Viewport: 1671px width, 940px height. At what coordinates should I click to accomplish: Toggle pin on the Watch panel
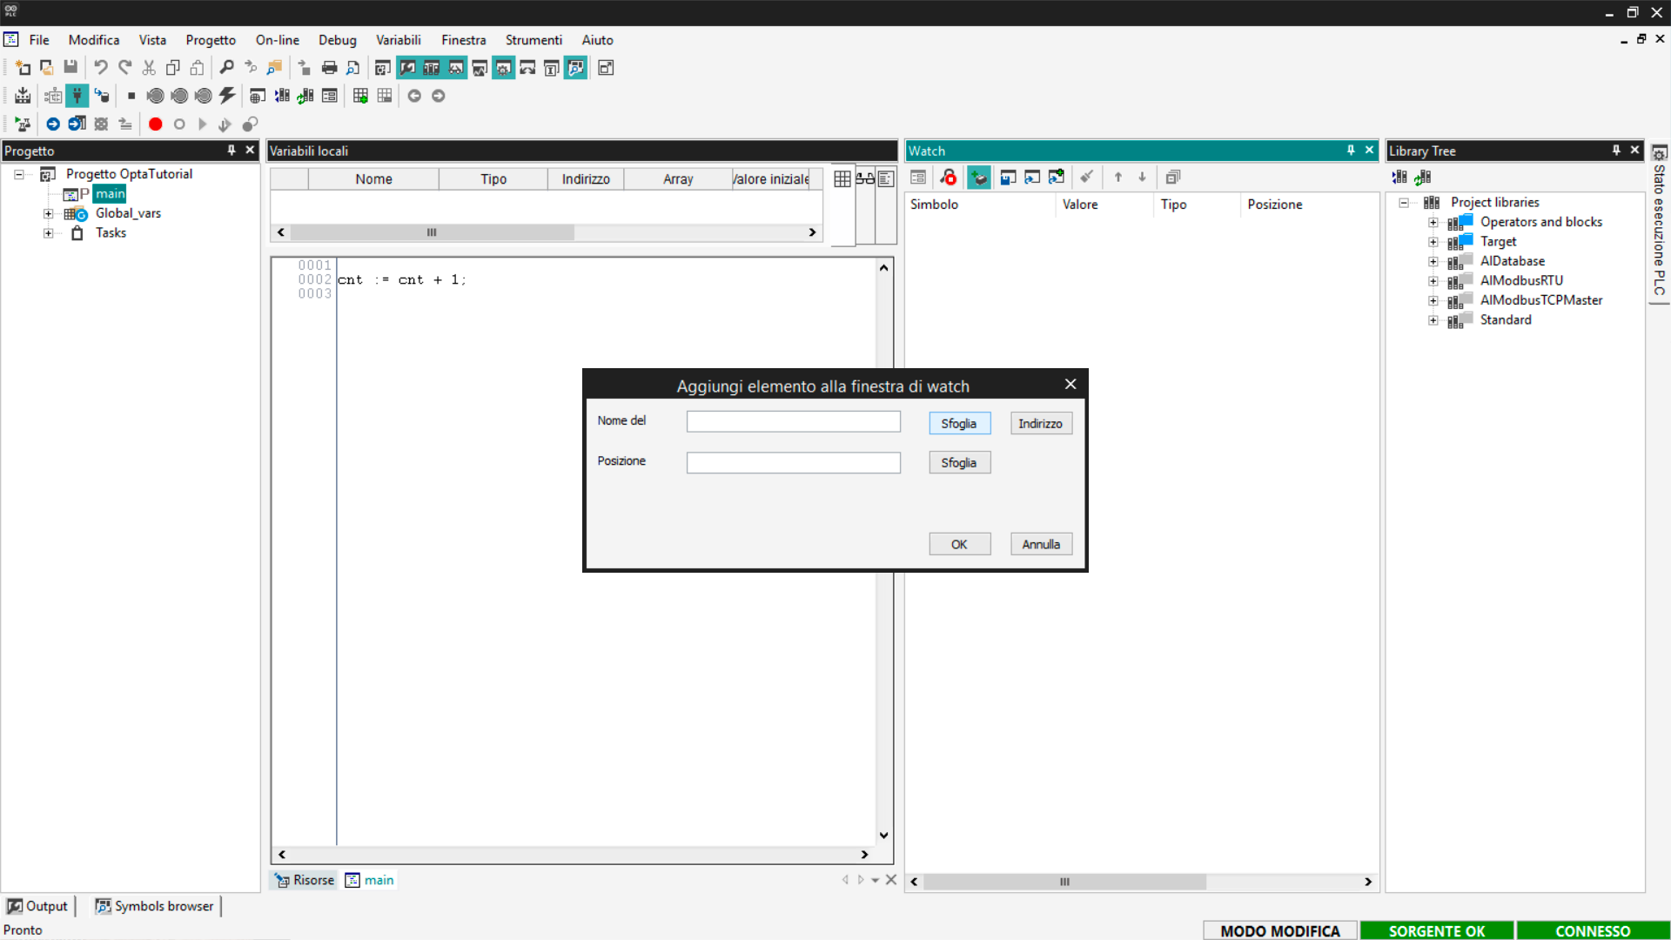pos(1351,151)
